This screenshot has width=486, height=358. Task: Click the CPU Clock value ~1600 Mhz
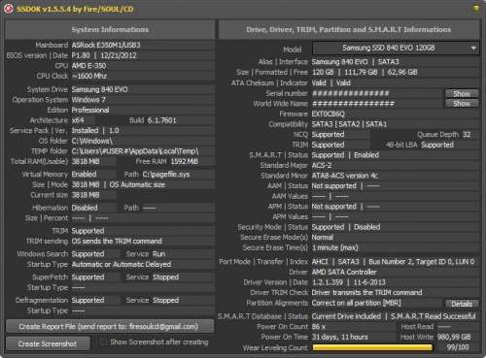tap(89, 76)
